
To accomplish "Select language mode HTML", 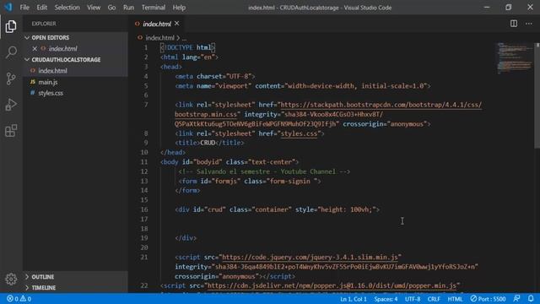I will click(x=455, y=299).
